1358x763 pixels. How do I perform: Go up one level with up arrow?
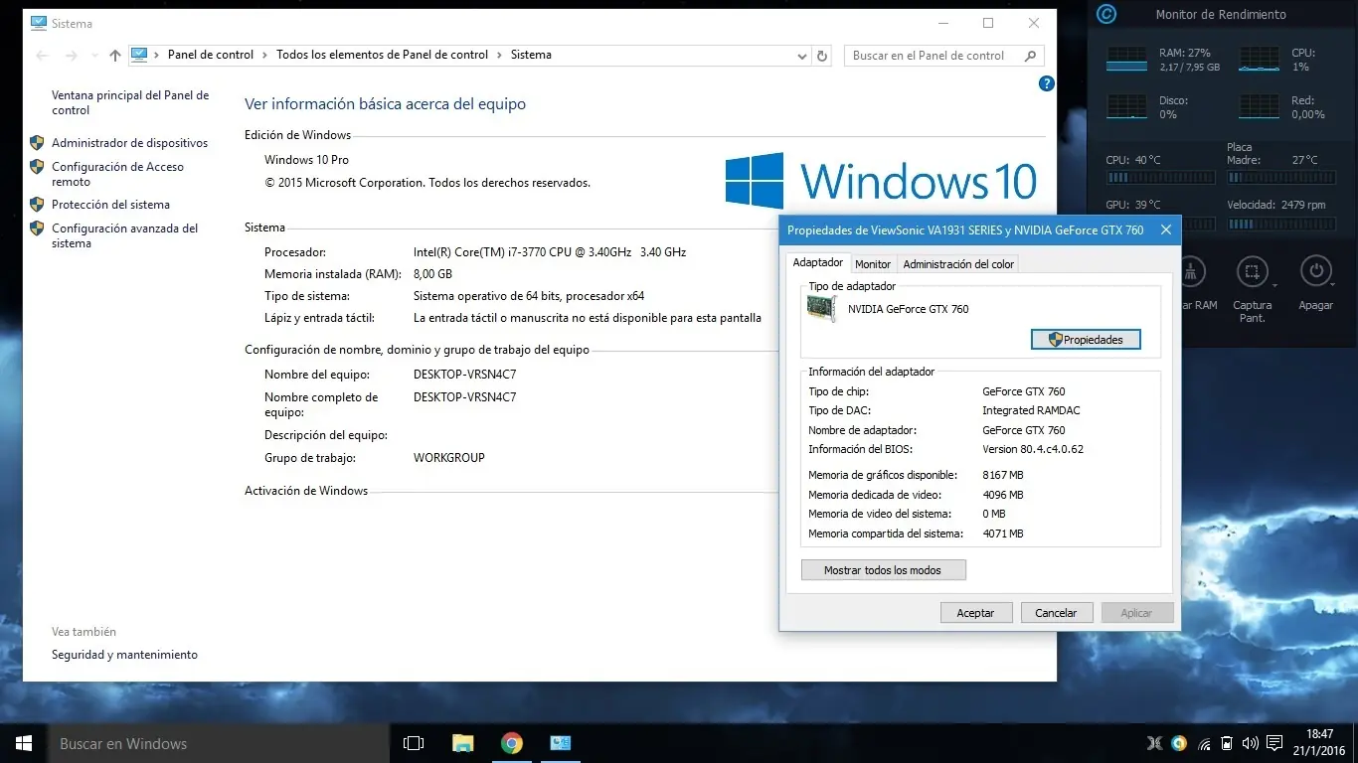(115, 56)
